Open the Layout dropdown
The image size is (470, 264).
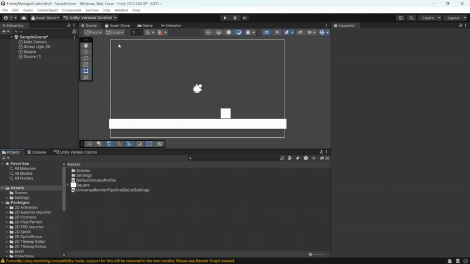click(x=456, y=18)
